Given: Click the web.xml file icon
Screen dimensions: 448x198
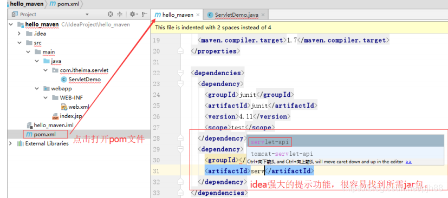Looking at the screenshot, I should 64,107.
